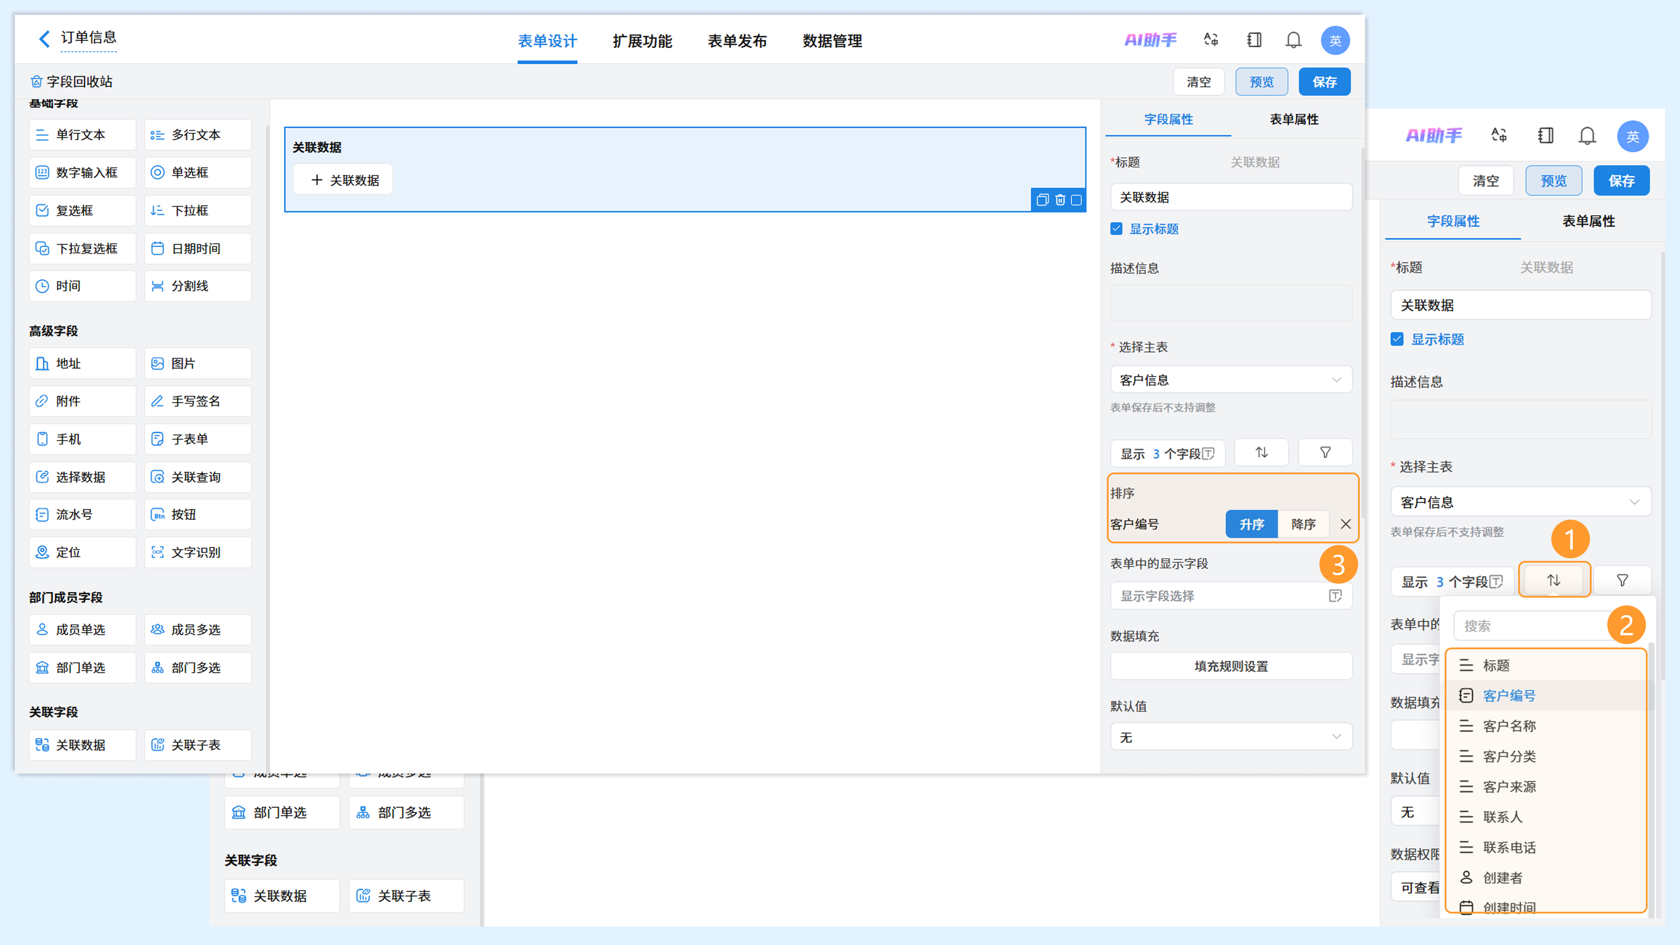
Task: Click the sort arrows icon highlighted by marker 1
Action: click(x=1554, y=580)
